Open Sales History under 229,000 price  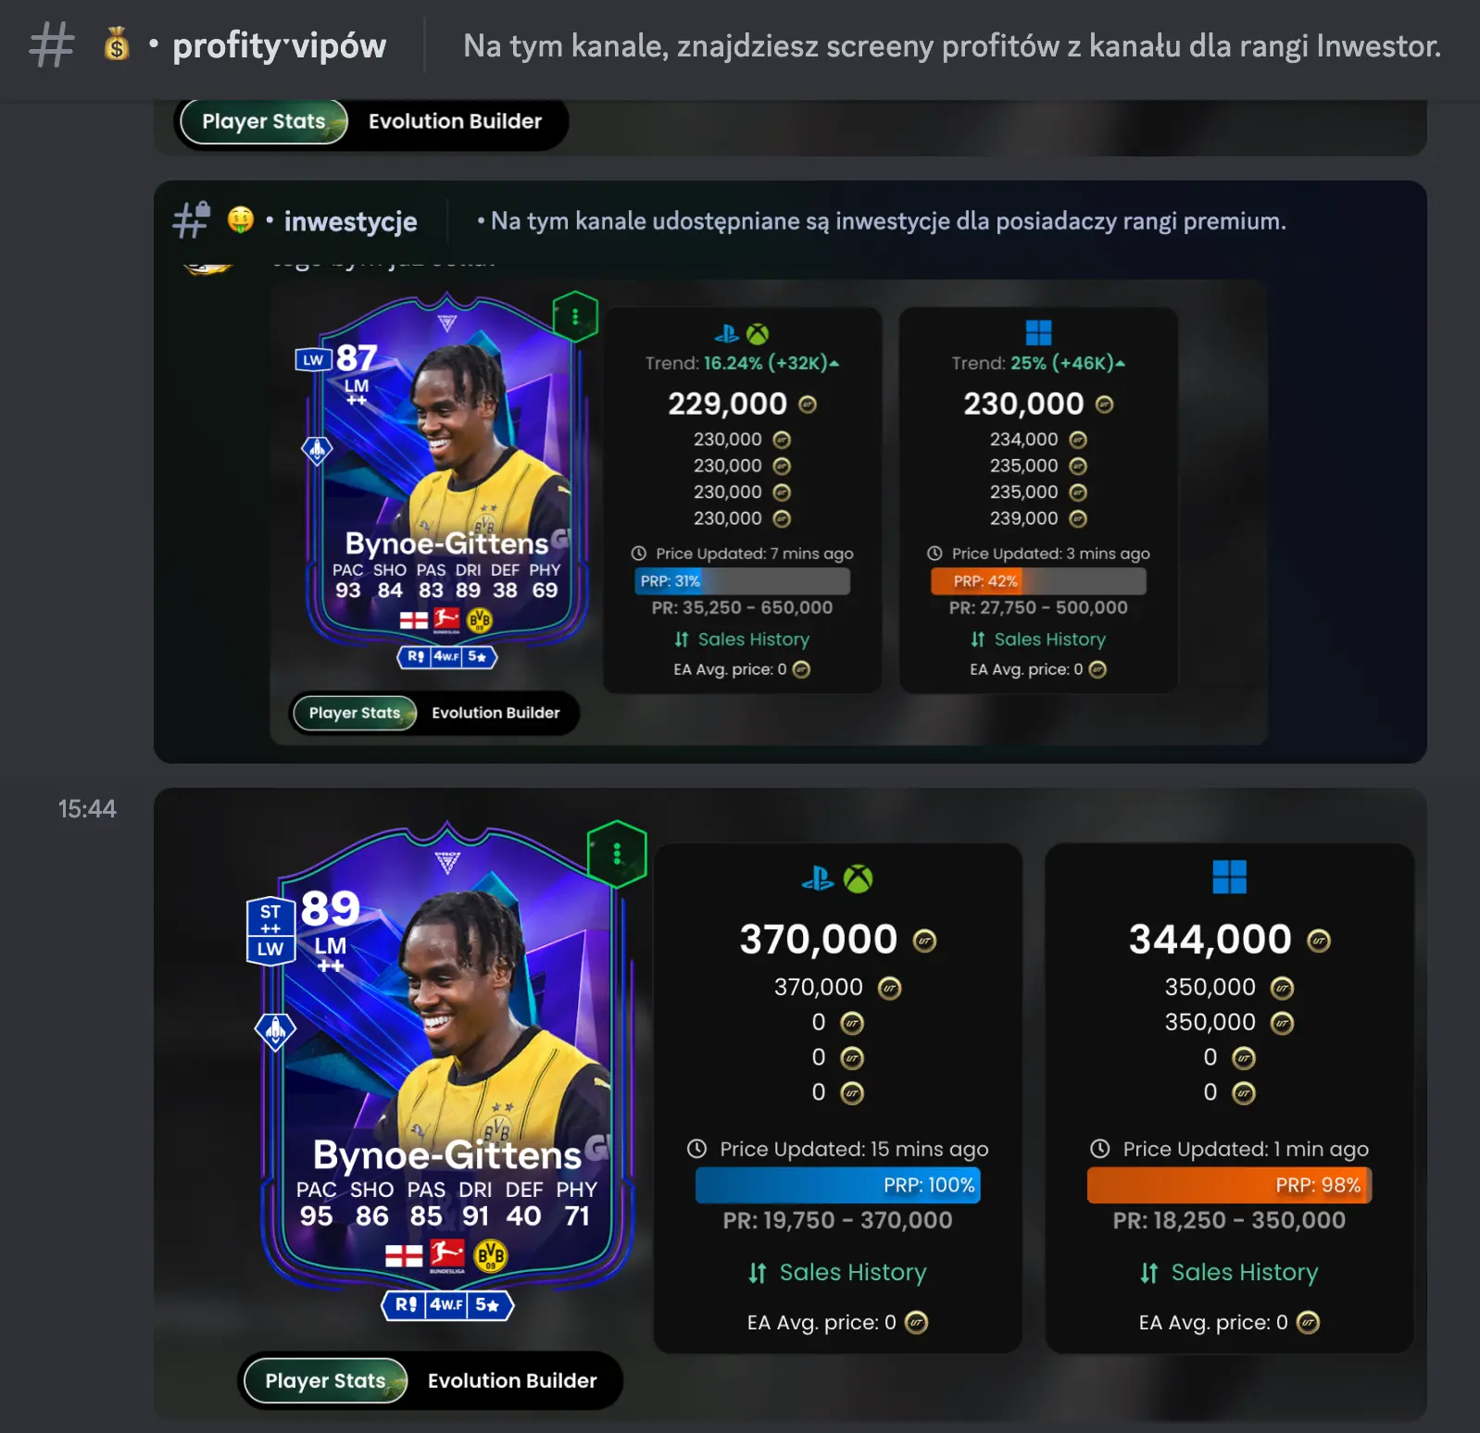coord(742,639)
